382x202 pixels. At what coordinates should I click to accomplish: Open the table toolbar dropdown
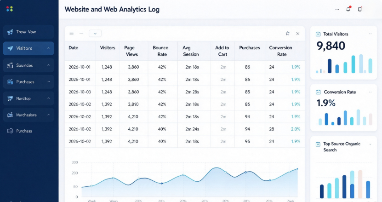tap(95, 34)
